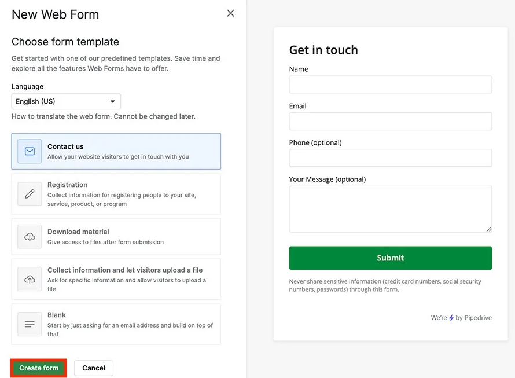Click the Download material cloud icon

click(x=30, y=236)
